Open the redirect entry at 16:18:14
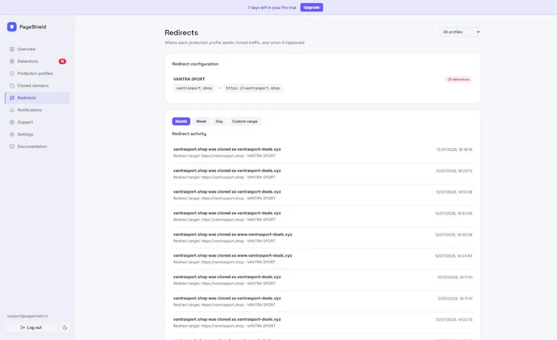 click(322, 152)
